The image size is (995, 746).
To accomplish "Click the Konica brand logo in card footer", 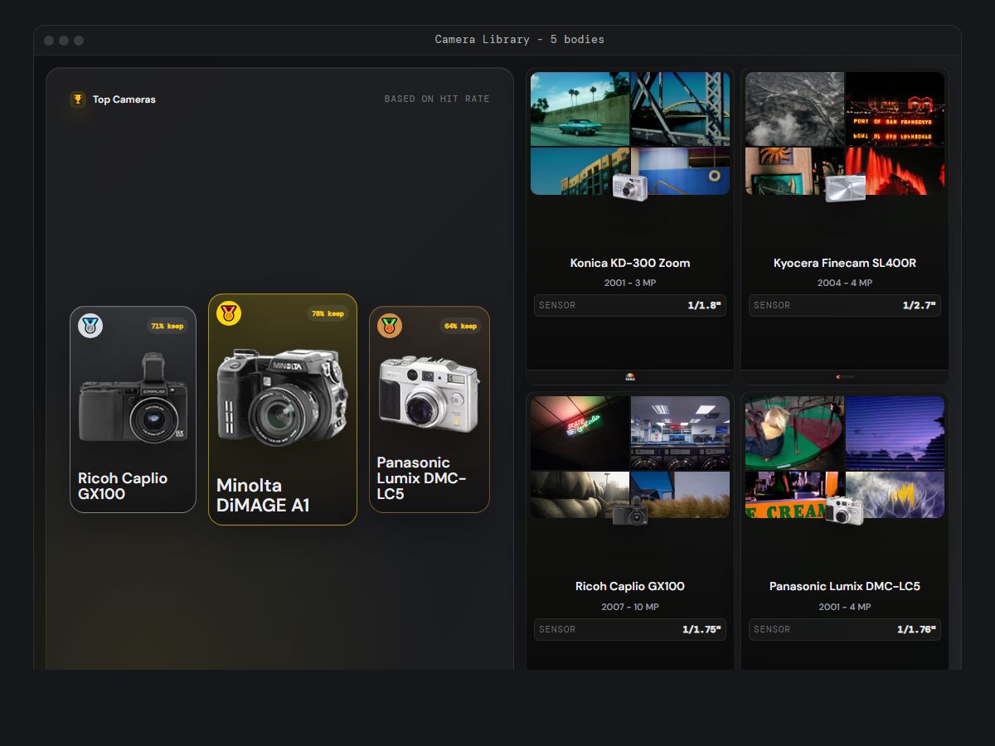I will click(x=630, y=376).
